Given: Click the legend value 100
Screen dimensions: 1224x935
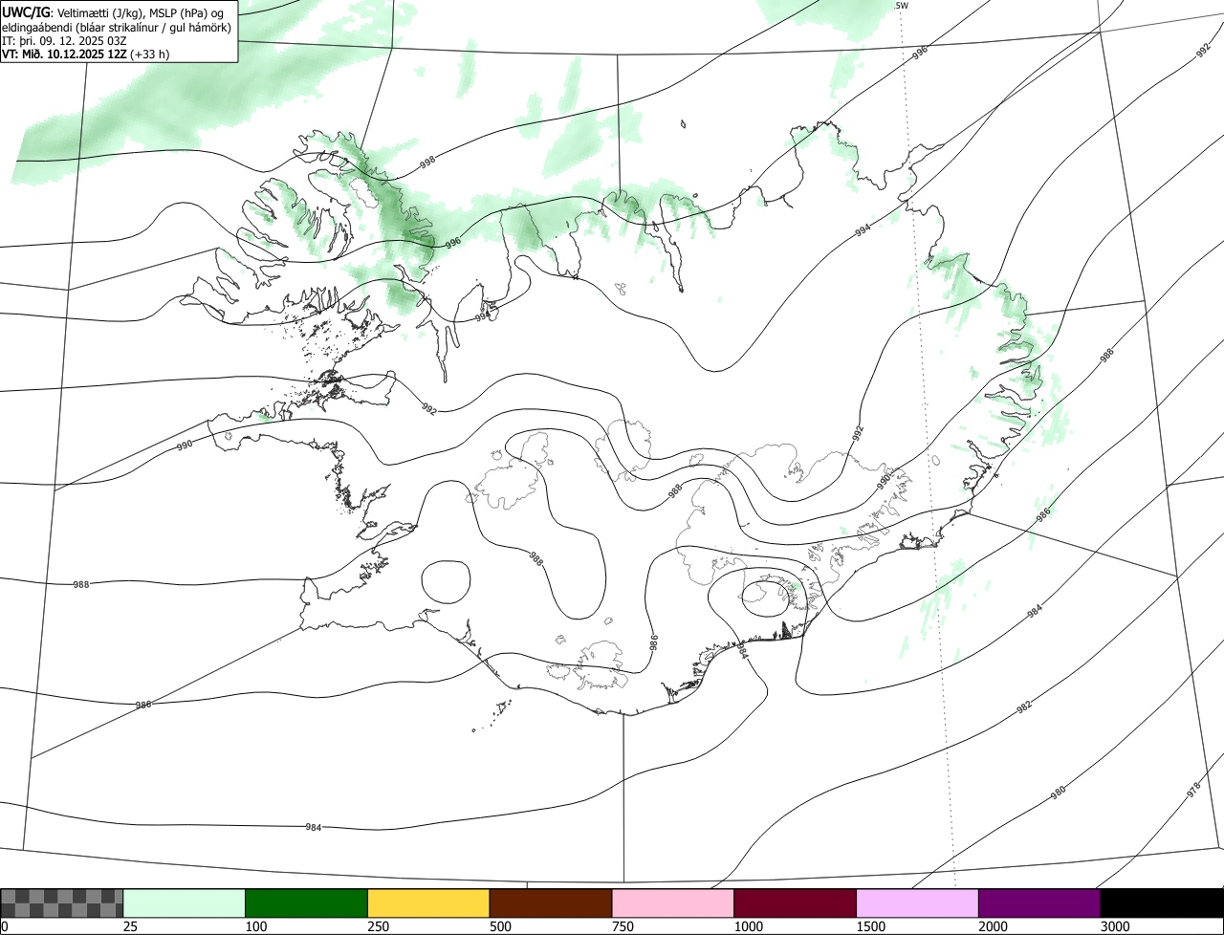Looking at the screenshot, I should [x=255, y=926].
